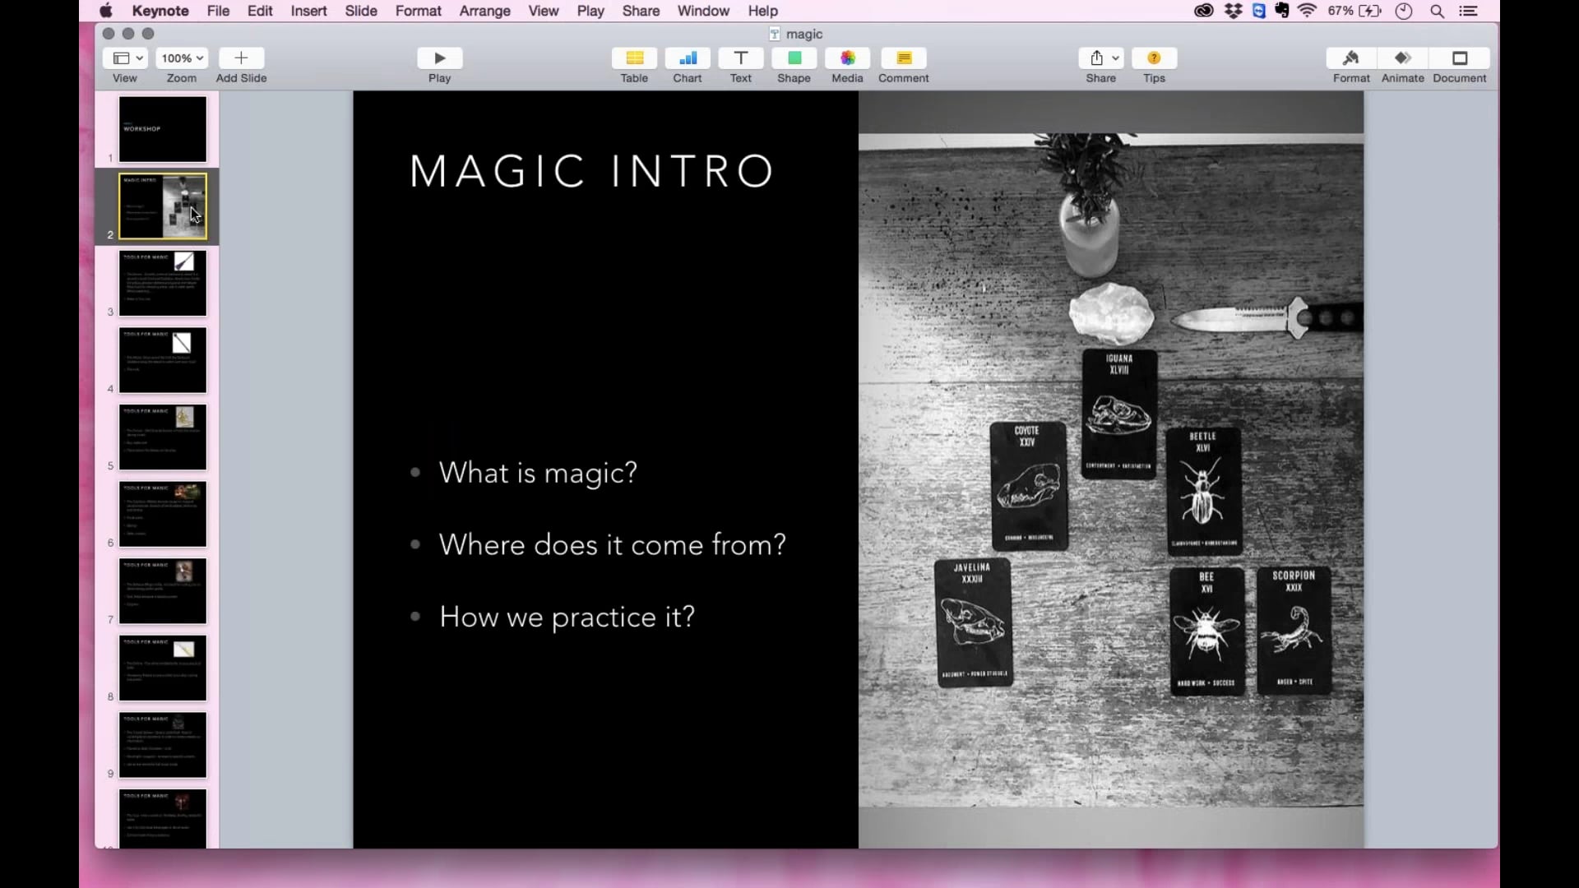
Task: Click the 'What is magic?' bullet
Action: [x=538, y=473]
